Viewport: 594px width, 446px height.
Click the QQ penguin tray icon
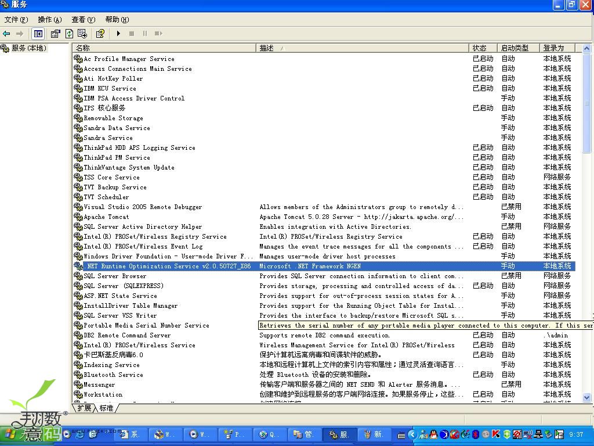[433, 434]
